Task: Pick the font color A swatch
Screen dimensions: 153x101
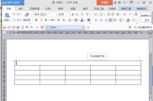Action: [x=82, y=20]
